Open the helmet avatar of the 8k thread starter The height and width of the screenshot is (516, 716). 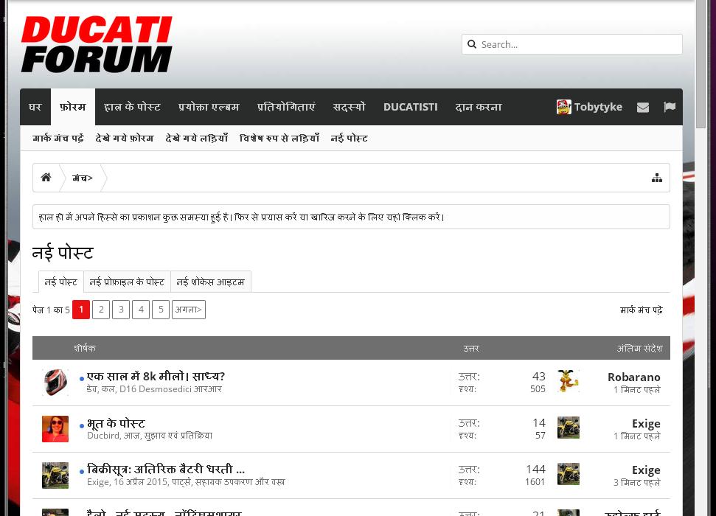click(55, 382)
